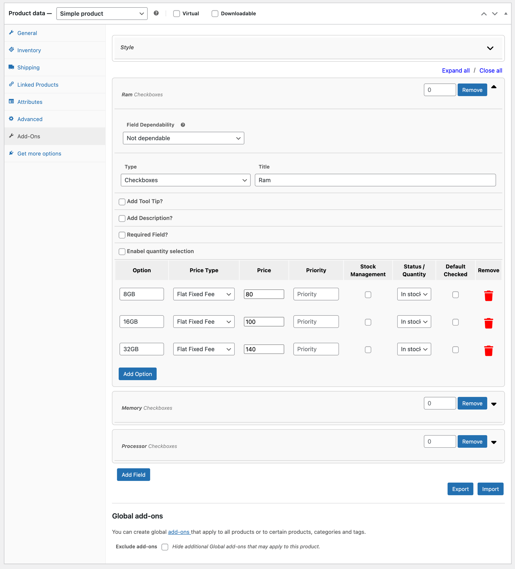515x569 pixels.
Task: Check the Required Field? option
Action: click(x=122, y=235)
